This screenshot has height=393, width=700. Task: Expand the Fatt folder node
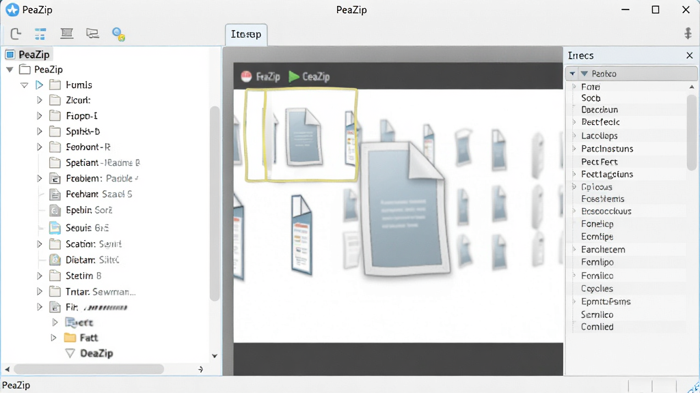[54, 338]
